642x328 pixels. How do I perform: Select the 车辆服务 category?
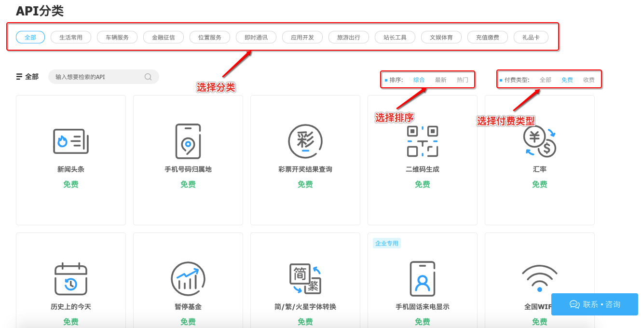click(x=117, y=37)
